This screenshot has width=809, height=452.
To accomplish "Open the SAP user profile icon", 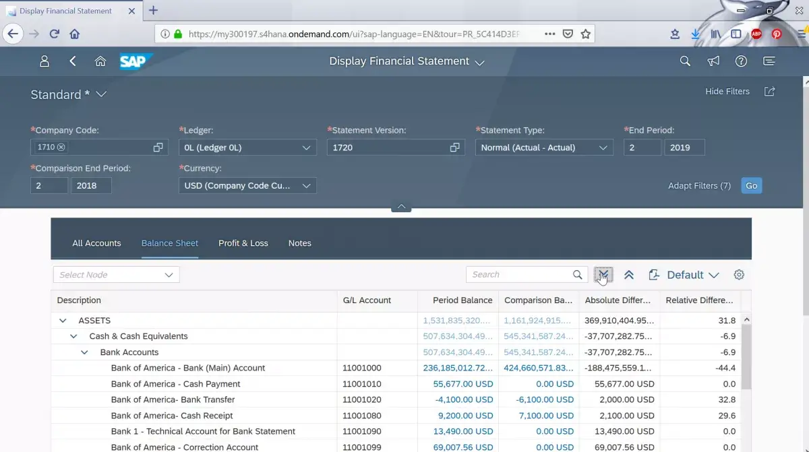I will click(44, 61).
